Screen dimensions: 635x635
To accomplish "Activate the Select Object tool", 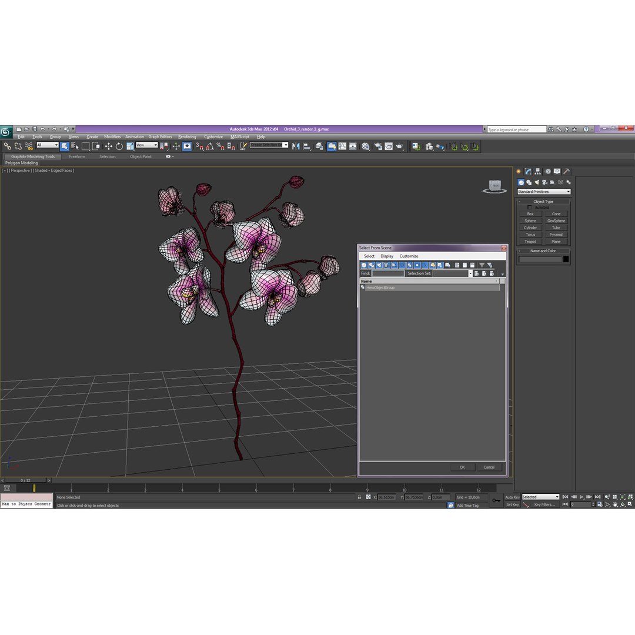I will click(65, 146).
